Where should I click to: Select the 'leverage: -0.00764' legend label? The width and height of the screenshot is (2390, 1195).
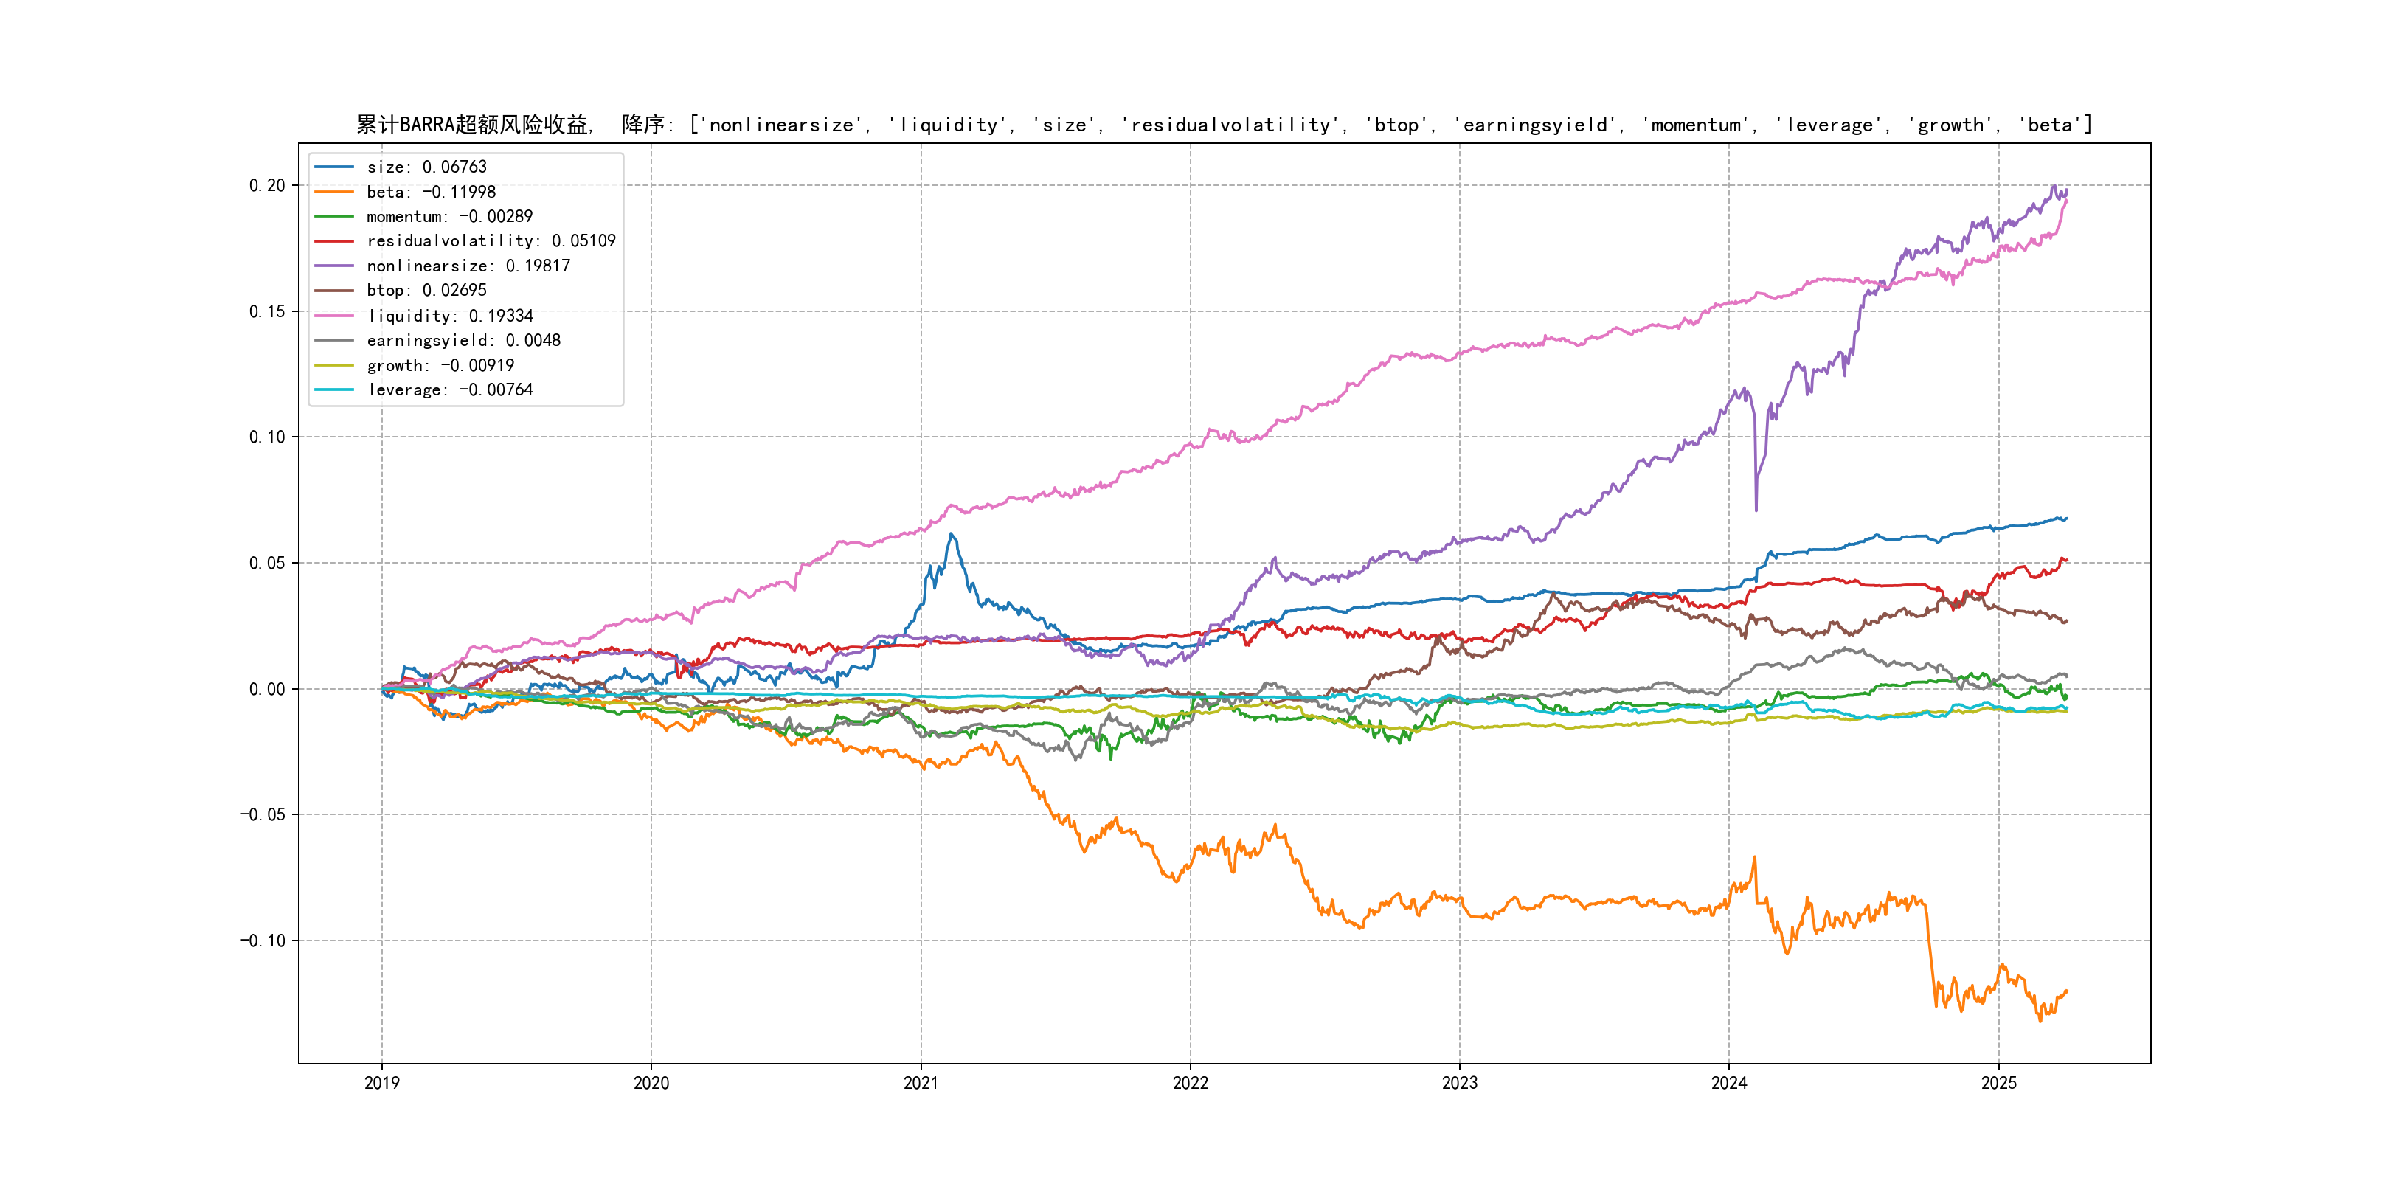[x=450, y=389]
